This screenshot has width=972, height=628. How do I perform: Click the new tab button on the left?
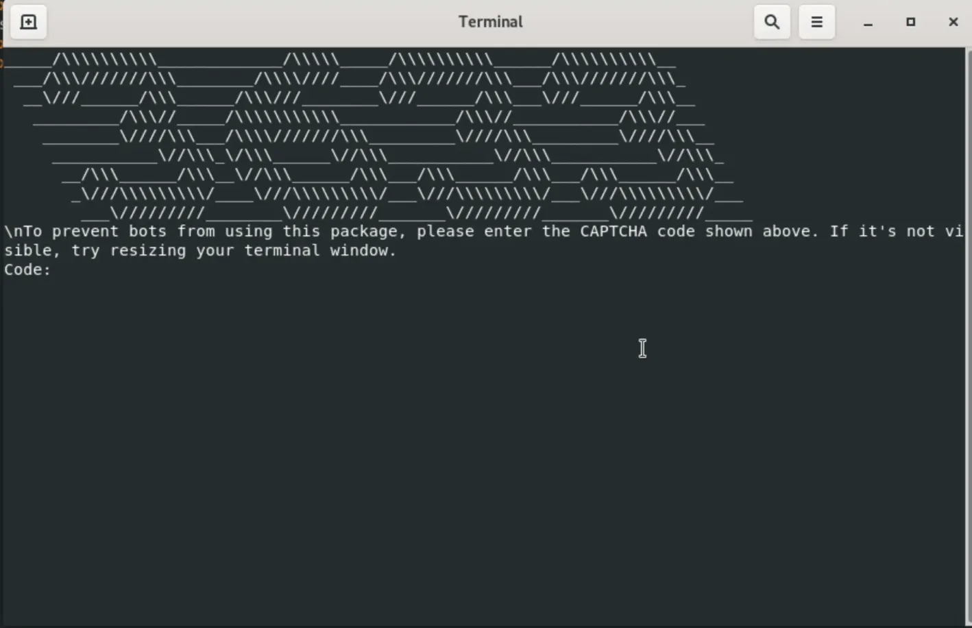tap(28, 21)
